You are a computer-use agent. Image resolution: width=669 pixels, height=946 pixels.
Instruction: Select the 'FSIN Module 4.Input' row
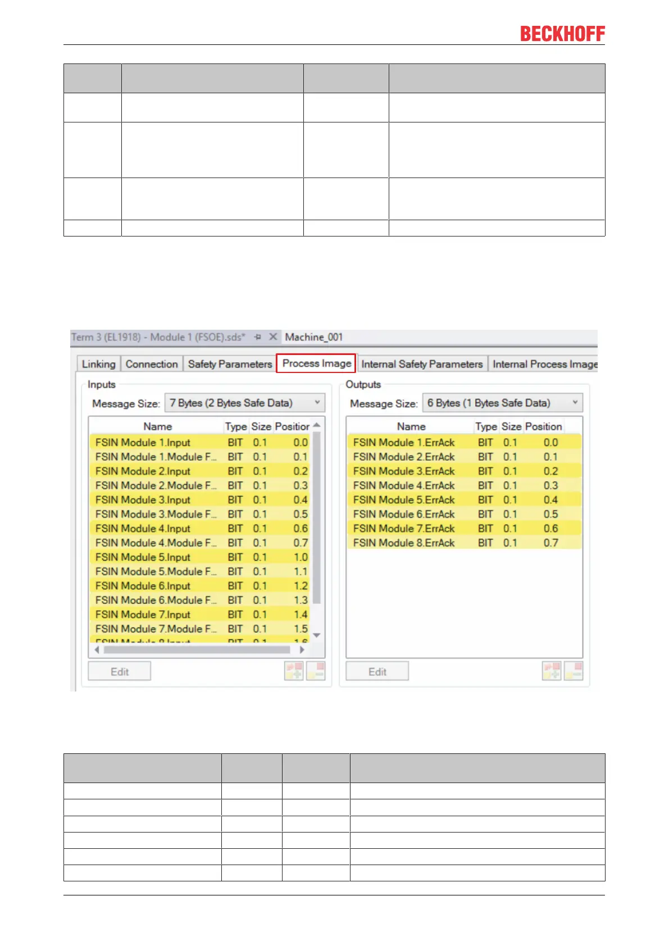(x=201, y=529)
